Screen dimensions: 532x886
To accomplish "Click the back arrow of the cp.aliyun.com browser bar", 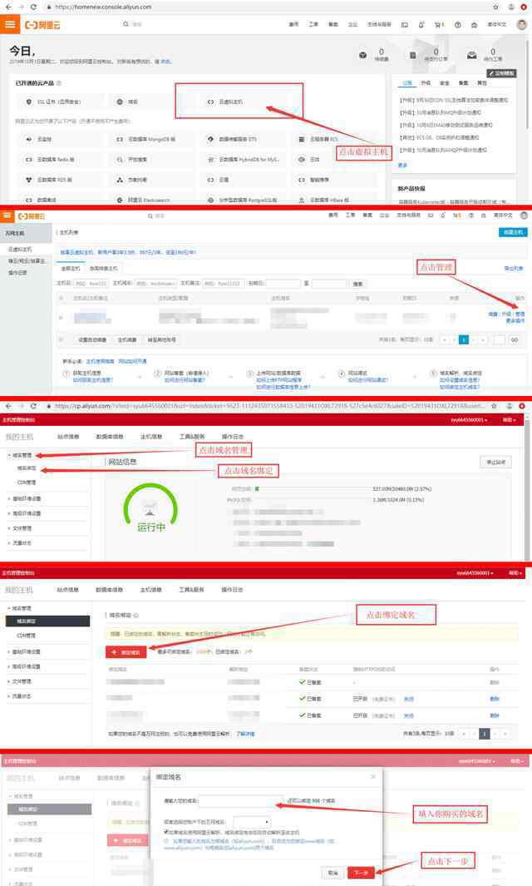I will click(8, 406).
